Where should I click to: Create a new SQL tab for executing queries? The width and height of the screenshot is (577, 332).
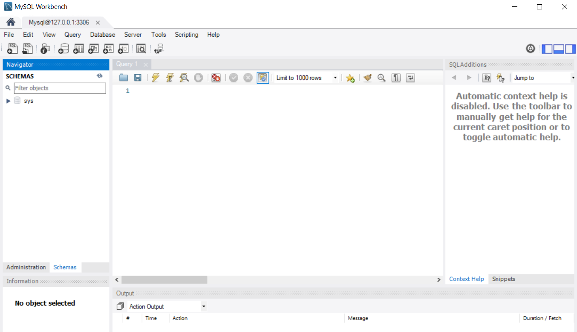12,49
